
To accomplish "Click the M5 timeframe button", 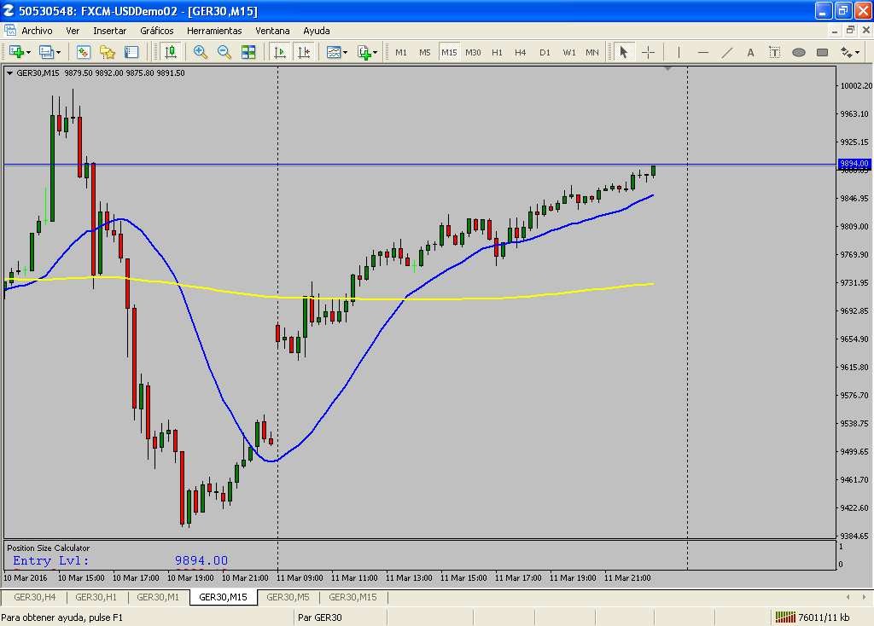I will click(425, 52).
